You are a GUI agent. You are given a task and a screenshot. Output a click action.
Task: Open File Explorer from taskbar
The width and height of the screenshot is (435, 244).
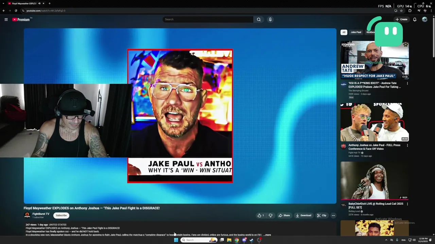(x=229, y=240)
